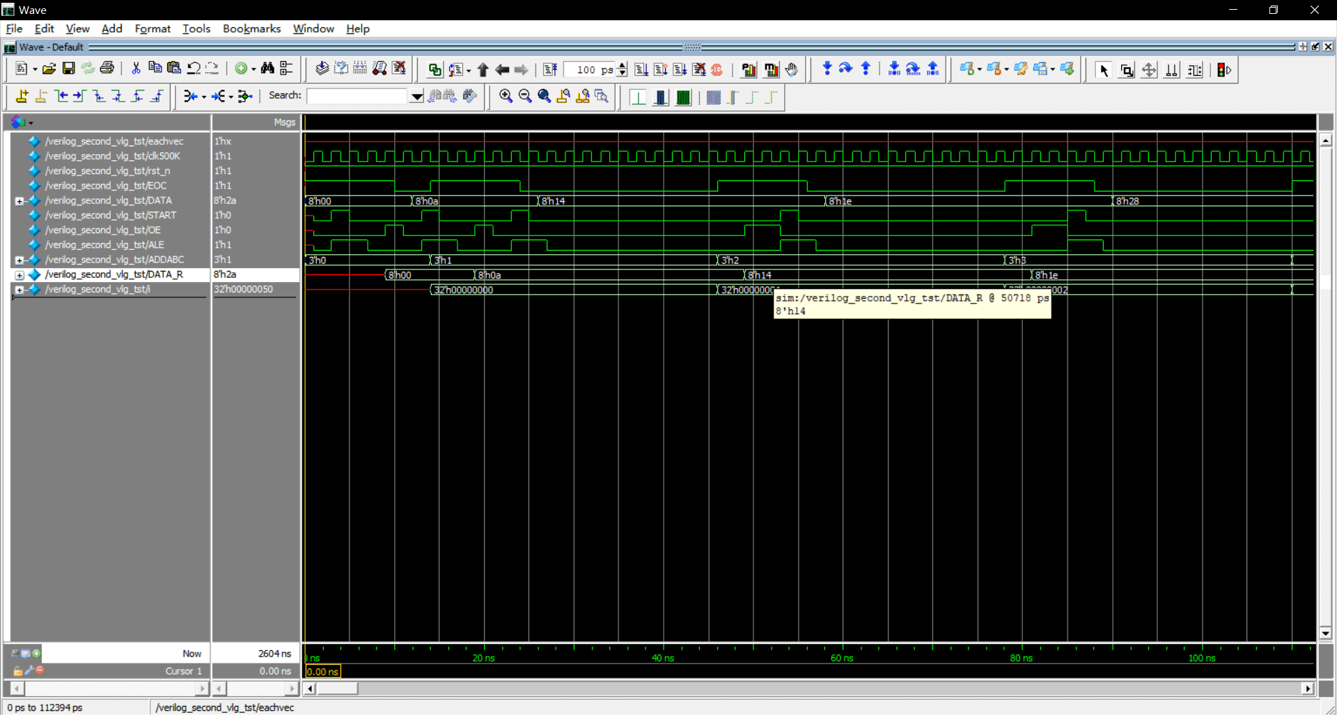Screen dimensions: 1337x715
Task: Click the Find Next Transition icon
Action: [79, 96]
